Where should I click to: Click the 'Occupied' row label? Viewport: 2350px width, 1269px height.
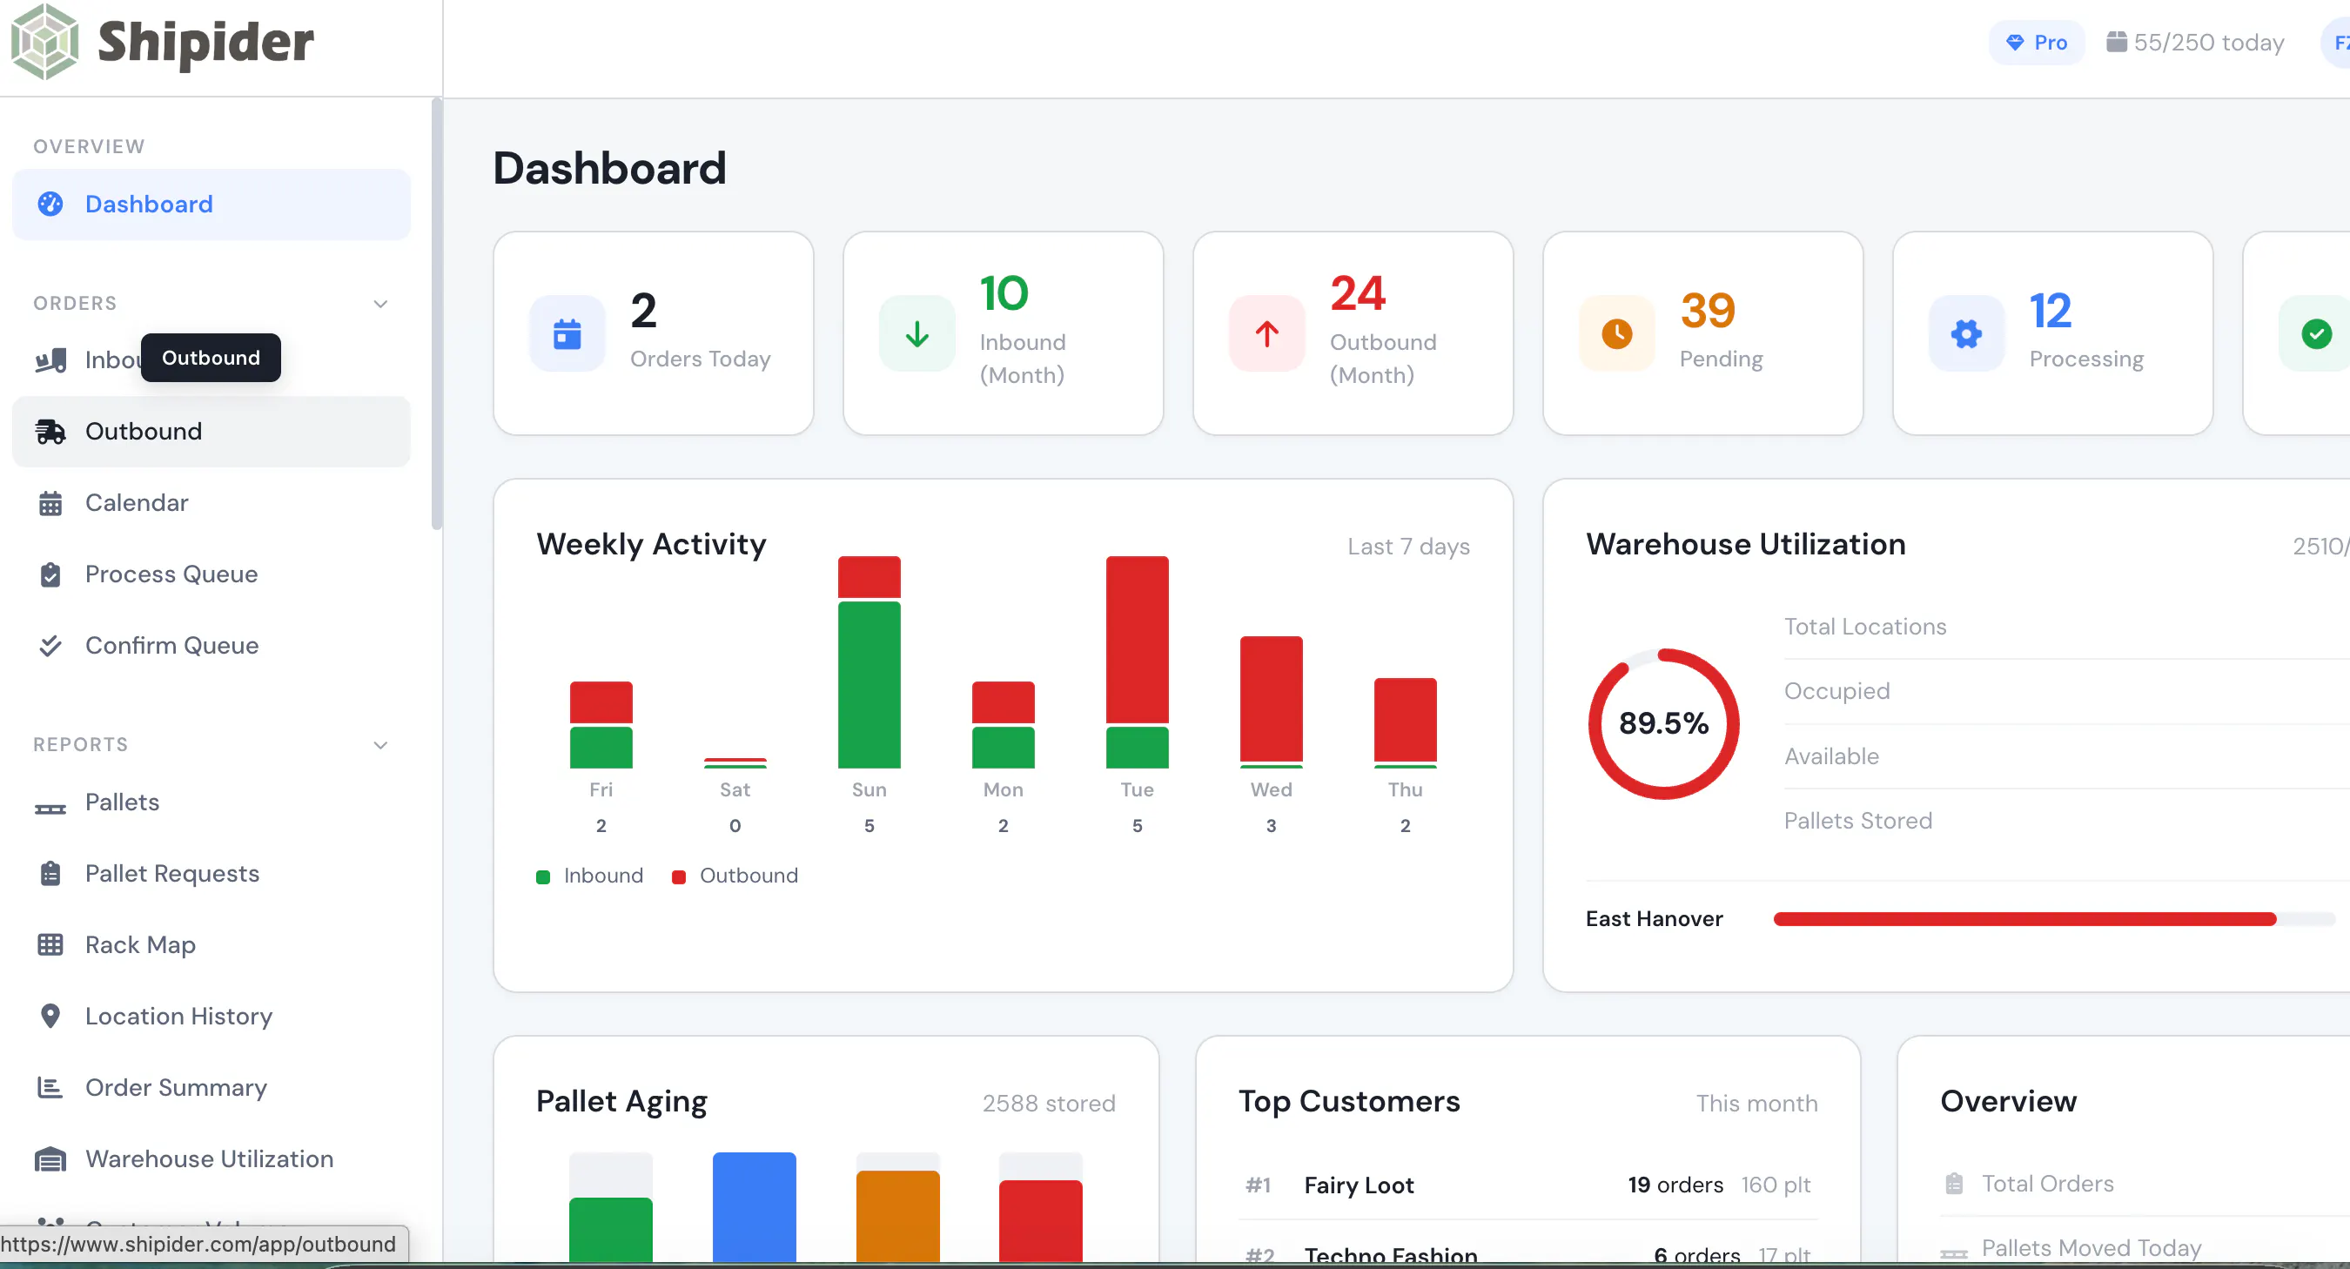[x=1836, y=690]
